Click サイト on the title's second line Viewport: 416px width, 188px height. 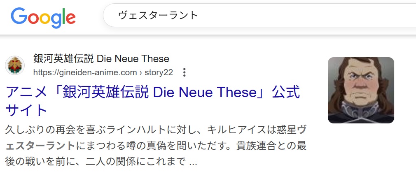26,110
